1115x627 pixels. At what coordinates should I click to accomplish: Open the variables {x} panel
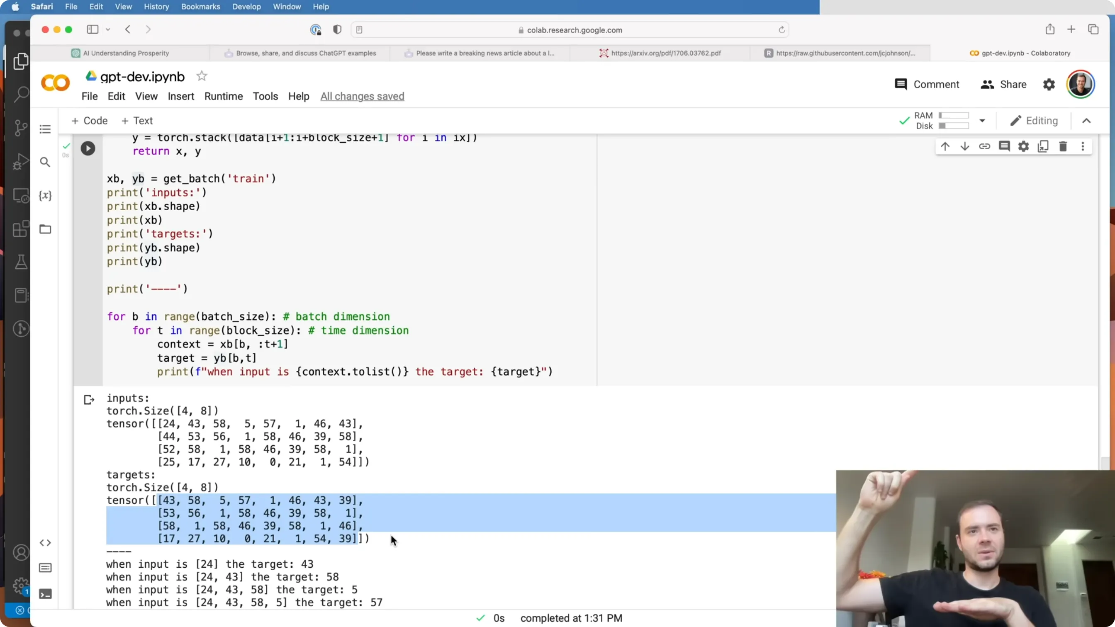[x=45, y=196]
